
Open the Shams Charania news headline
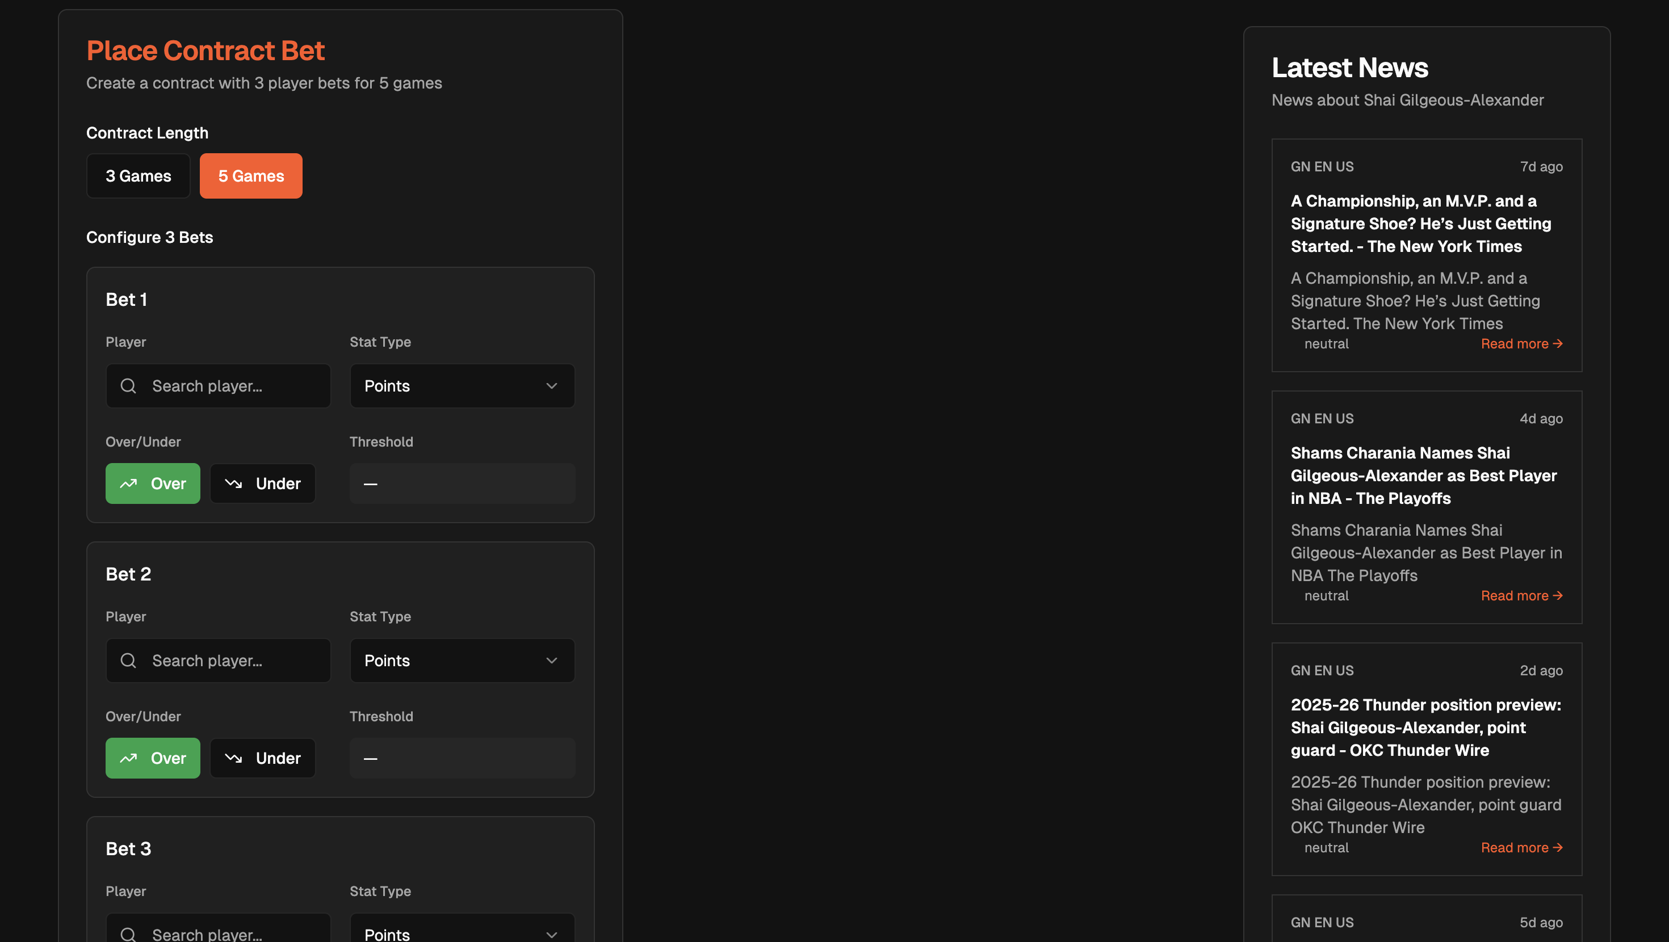click(1423, 476)
